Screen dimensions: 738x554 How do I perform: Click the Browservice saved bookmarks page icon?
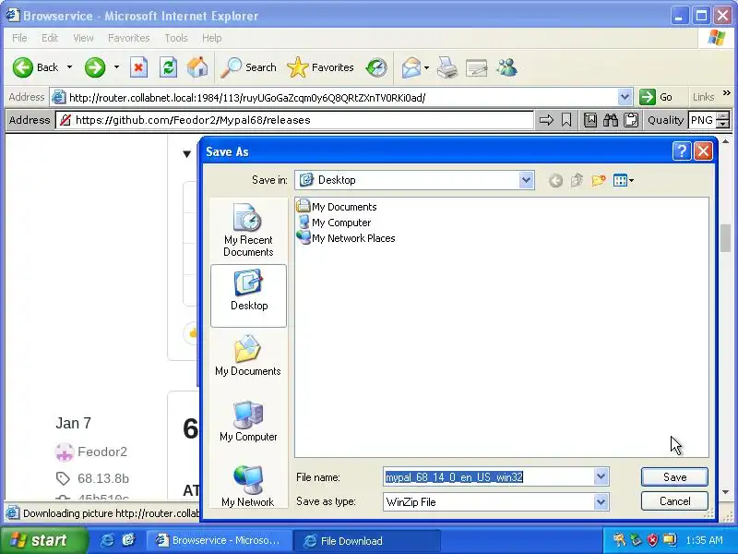(590, 120)
